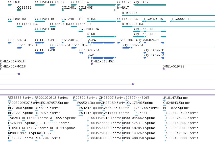Select the CG12481-PB protein label

[x=71, y=40]
